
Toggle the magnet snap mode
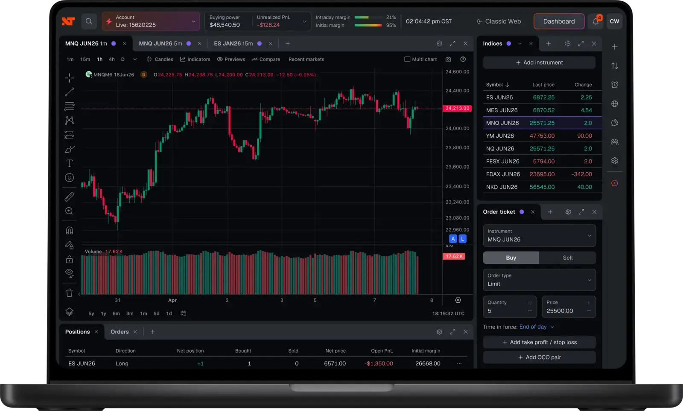70,231
